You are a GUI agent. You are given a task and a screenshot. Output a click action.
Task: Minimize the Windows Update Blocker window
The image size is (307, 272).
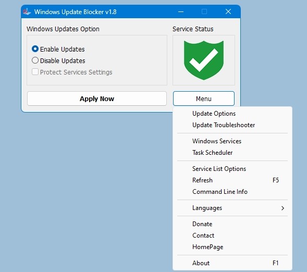181,12
